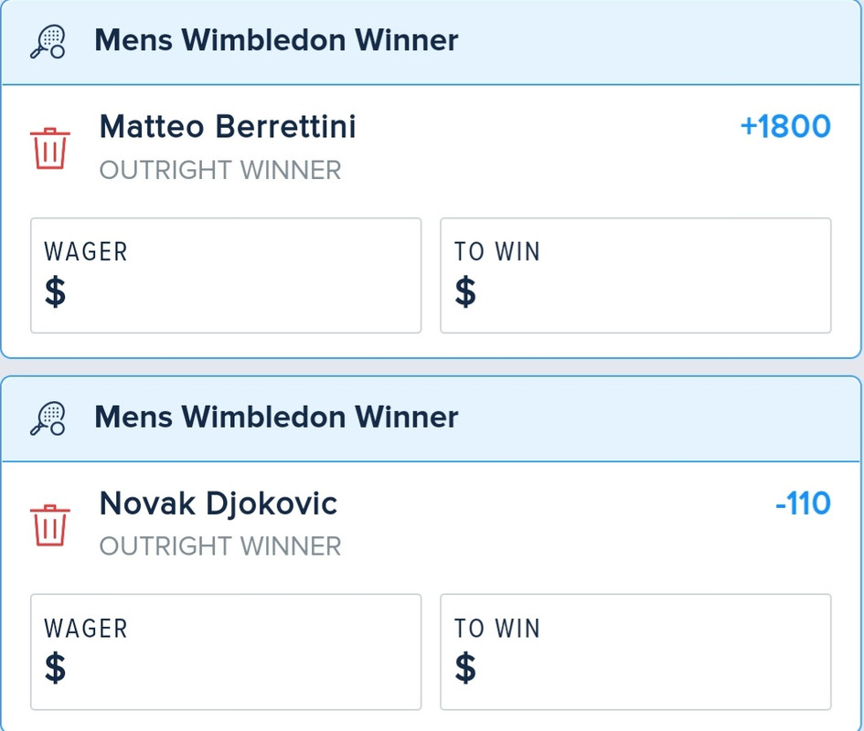
Task: Click the Wager field for Matteo Berrettini
Action: pyautogui.click(x=226, y=275)
